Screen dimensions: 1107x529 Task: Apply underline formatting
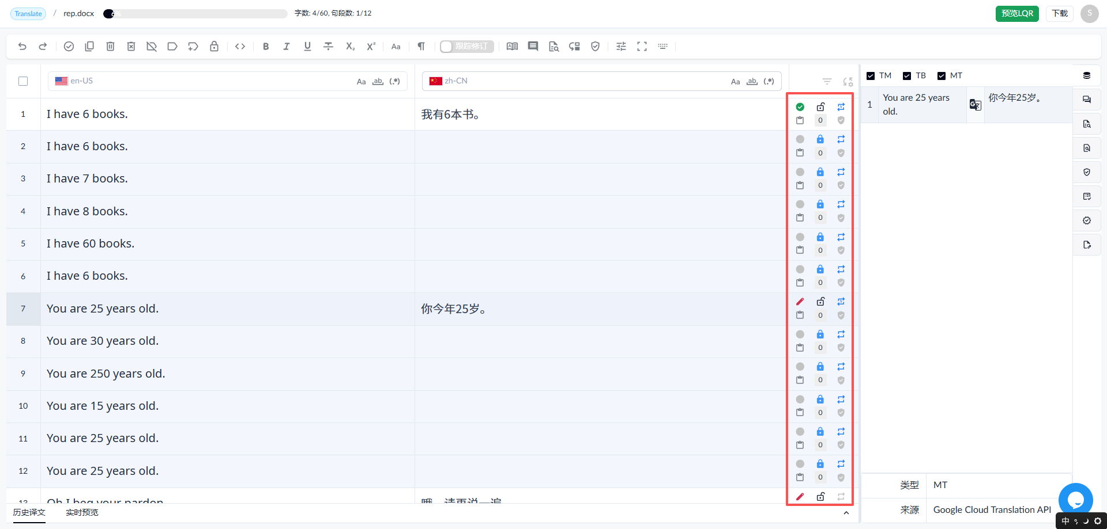[x=307, y=47]
